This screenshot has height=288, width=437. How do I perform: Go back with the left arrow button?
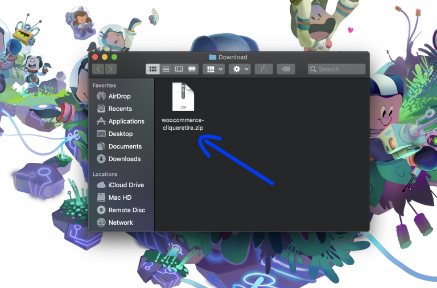click(98, 69)
